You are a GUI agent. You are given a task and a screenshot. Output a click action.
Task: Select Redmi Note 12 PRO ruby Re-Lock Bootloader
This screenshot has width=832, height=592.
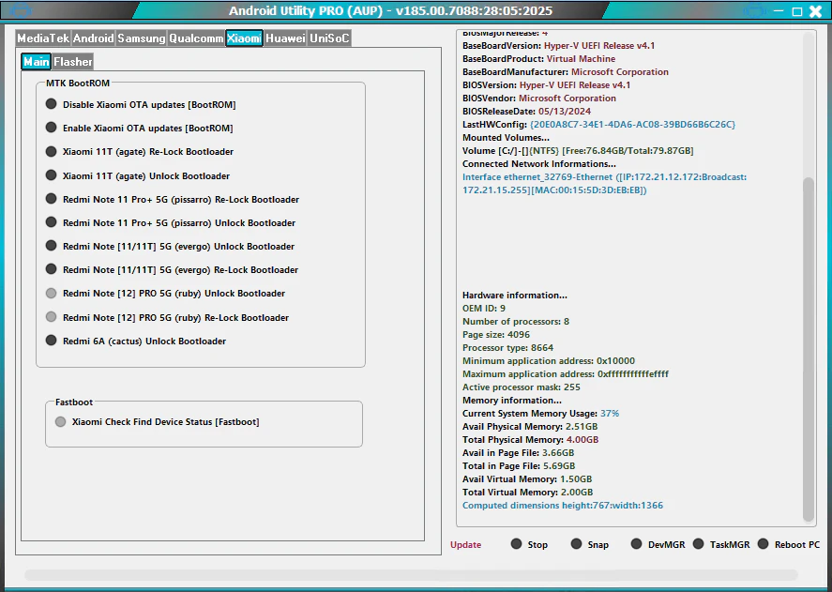167,317
